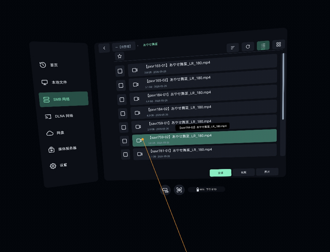
Task: Click the video icon of pxvr165-01 file
Action: coord(135,70)
